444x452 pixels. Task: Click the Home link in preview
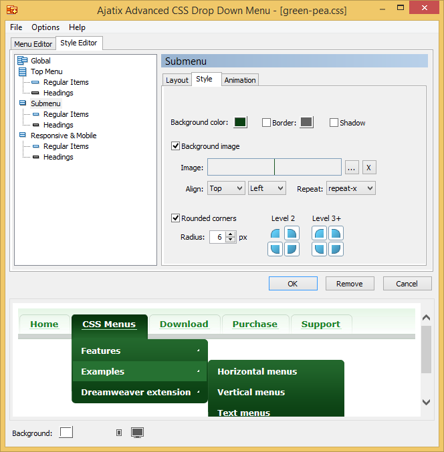click(44, 324)
